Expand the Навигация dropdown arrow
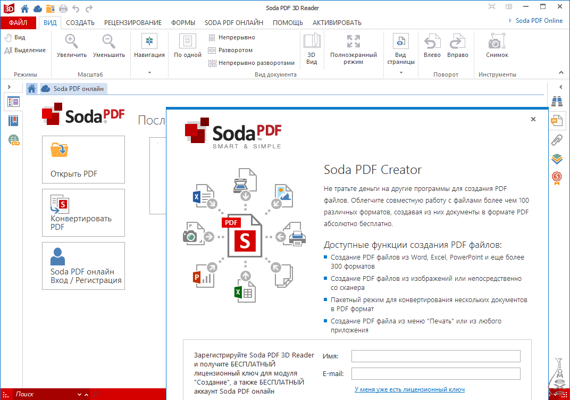570x400 pixels. tap(149, 73)
